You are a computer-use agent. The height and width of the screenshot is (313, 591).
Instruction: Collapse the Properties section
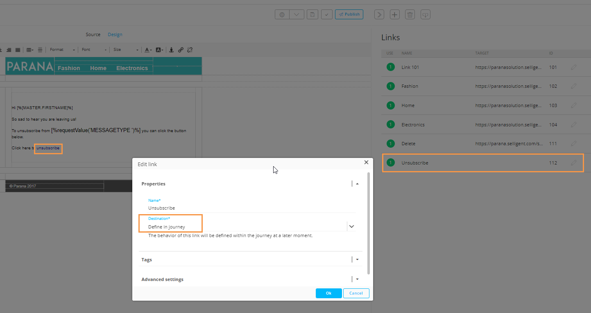(x=357, y=184)
